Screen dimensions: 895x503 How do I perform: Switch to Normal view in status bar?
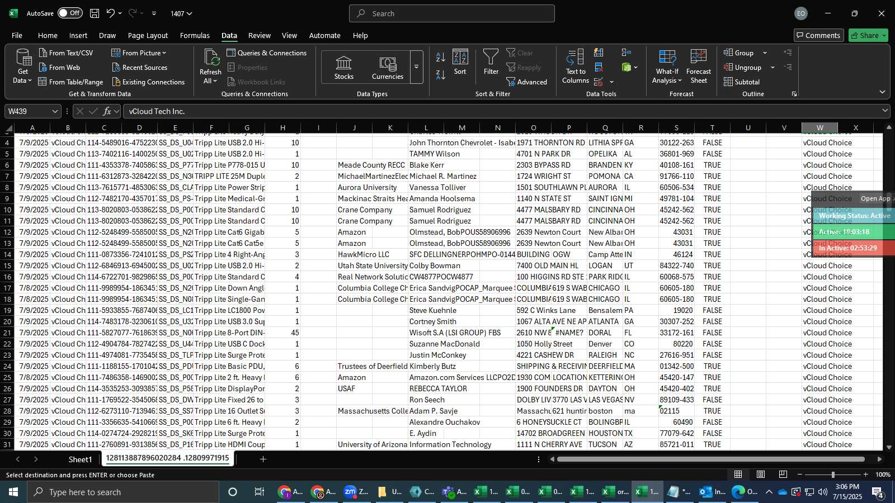738,474
